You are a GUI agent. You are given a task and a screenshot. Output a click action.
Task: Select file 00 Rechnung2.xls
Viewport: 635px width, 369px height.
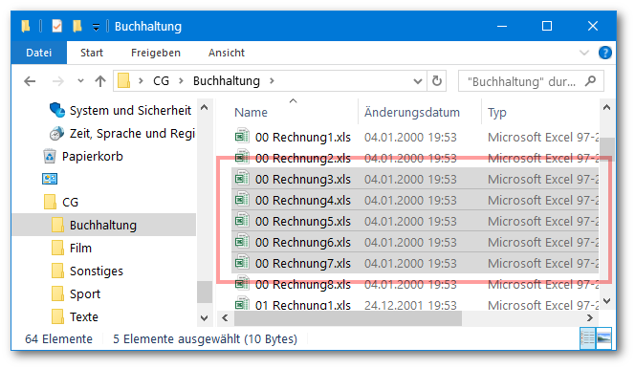(x=303, y=158)
